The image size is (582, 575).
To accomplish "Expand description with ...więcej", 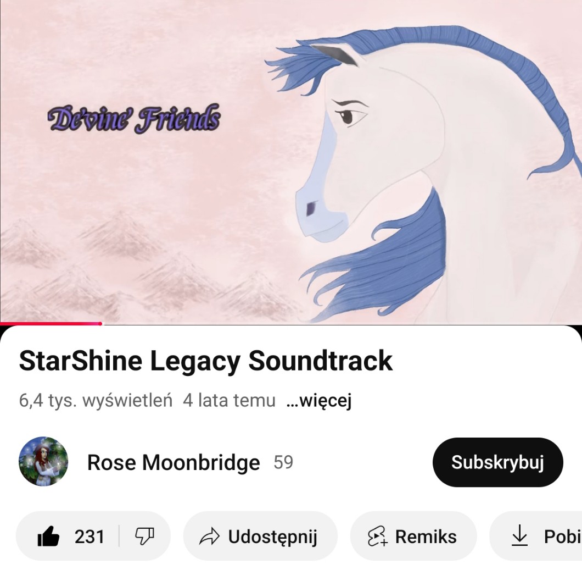I will 319,400.
